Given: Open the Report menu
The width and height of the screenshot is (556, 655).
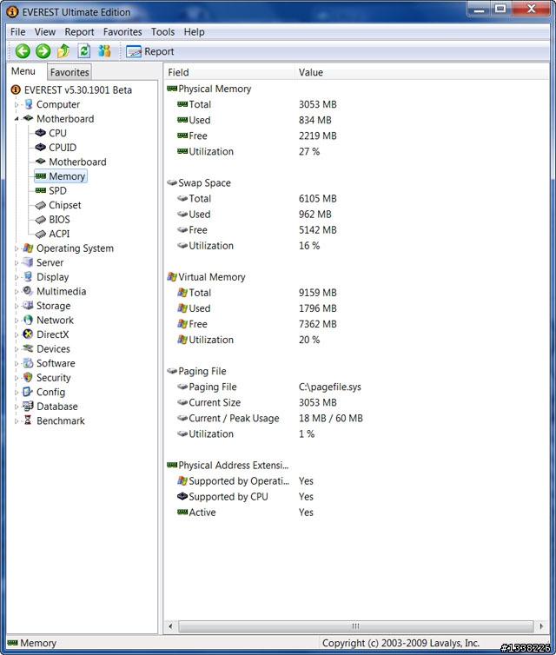Looking at the screenshot, I should 79,32.
